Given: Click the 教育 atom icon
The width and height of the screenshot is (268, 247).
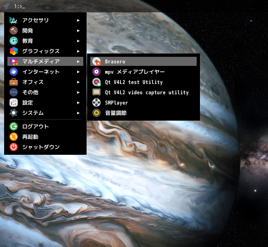Looking at the screenshot, I should pyautogui.click(x=14, y=41).
